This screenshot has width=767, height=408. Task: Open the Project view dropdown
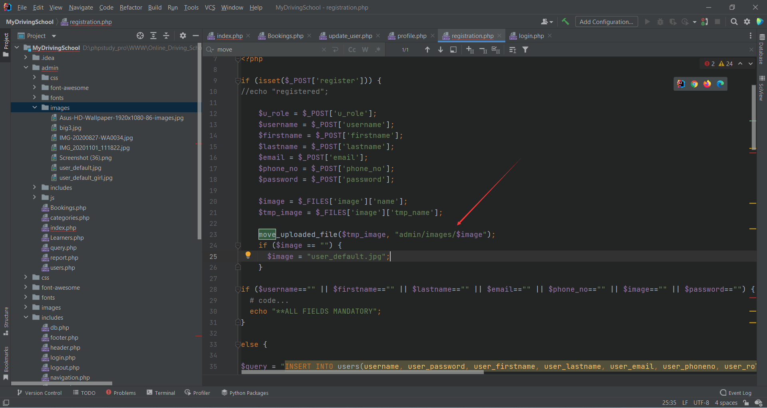tap(54, 36)
